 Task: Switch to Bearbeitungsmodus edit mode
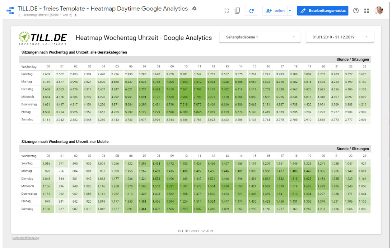coord(322,11)
